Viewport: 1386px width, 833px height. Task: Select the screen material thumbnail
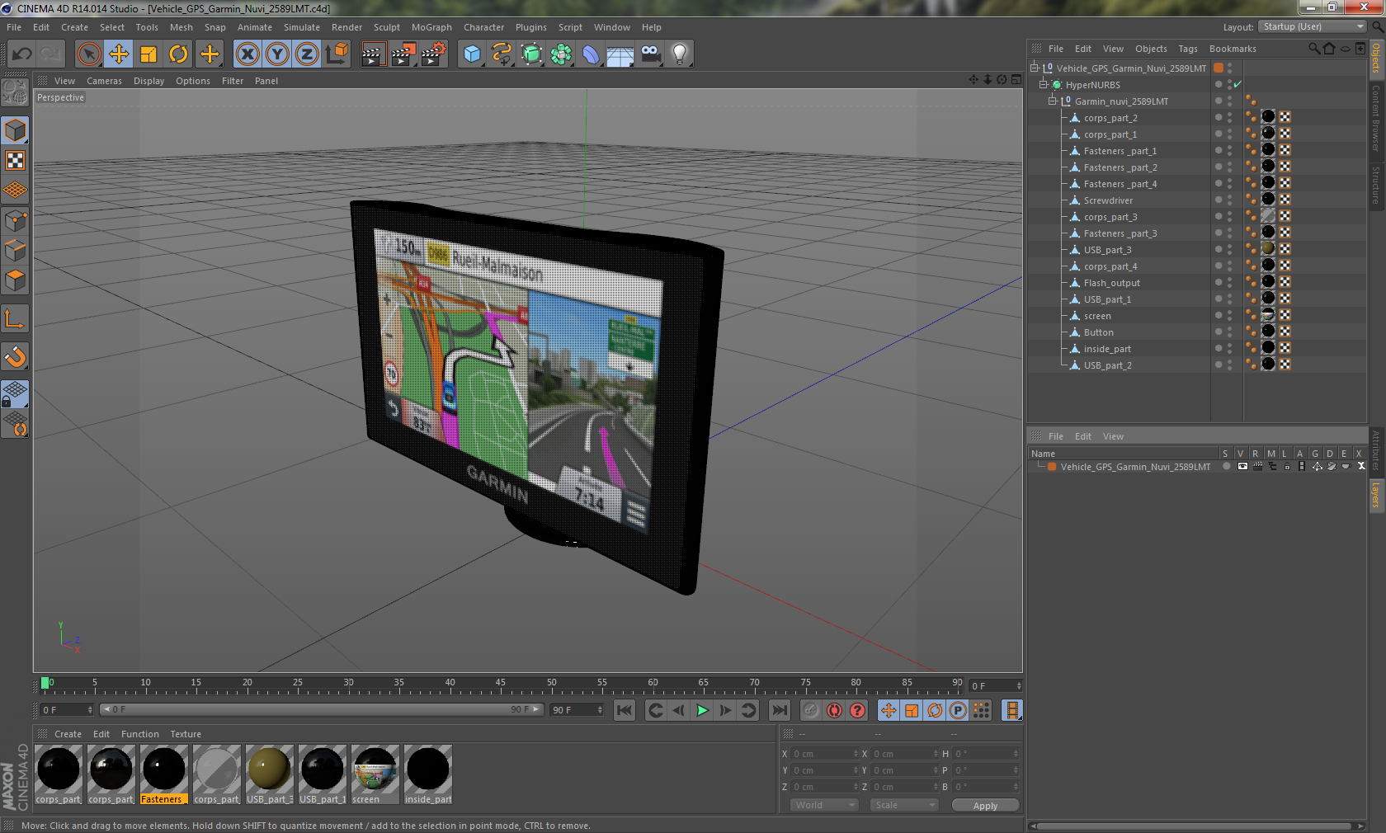375,774
